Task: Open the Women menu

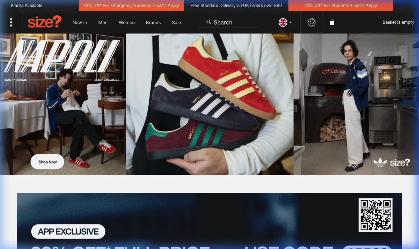Action: point(126,22)
